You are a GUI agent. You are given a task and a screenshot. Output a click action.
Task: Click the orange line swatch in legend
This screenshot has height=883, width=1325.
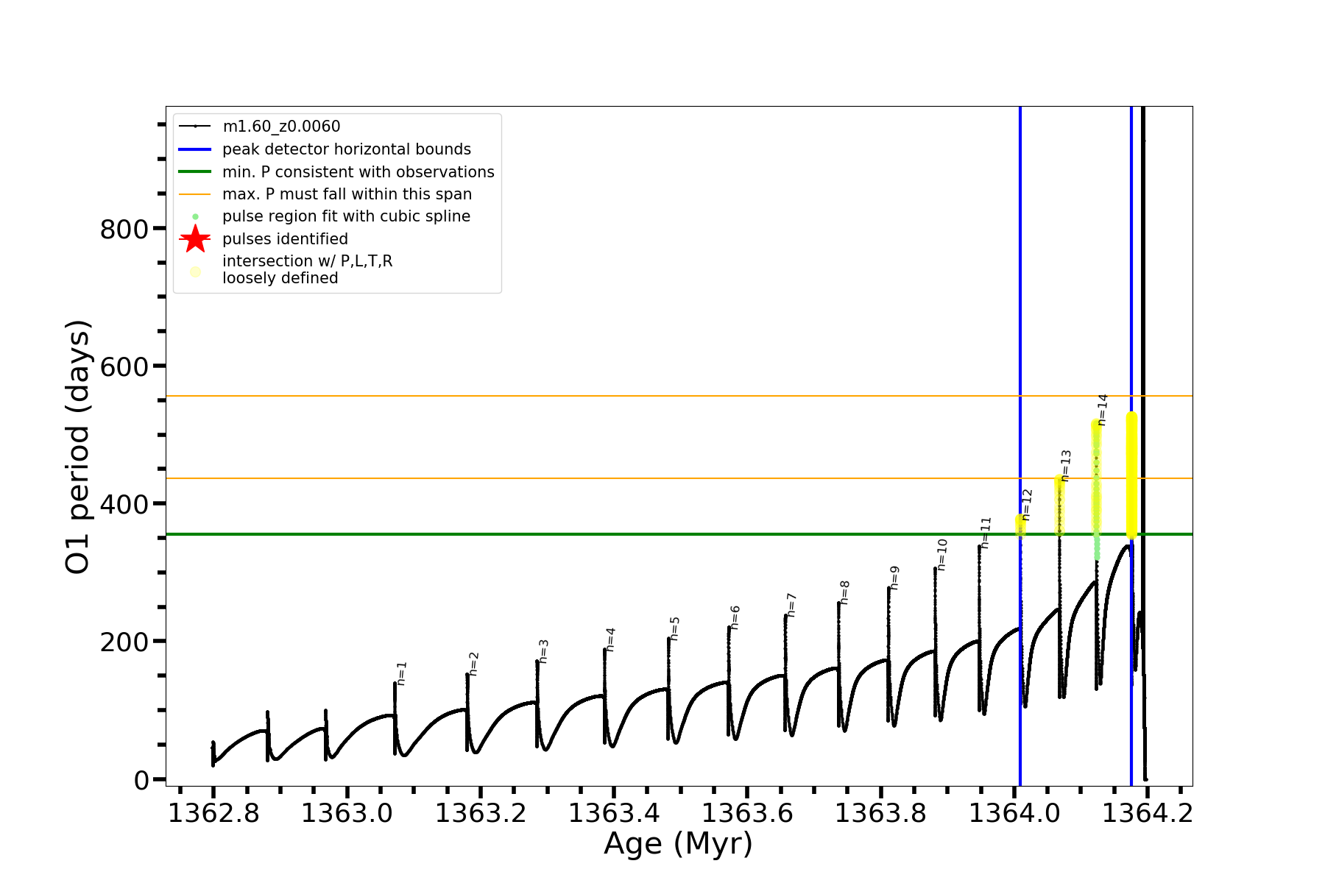coord(195,194)
